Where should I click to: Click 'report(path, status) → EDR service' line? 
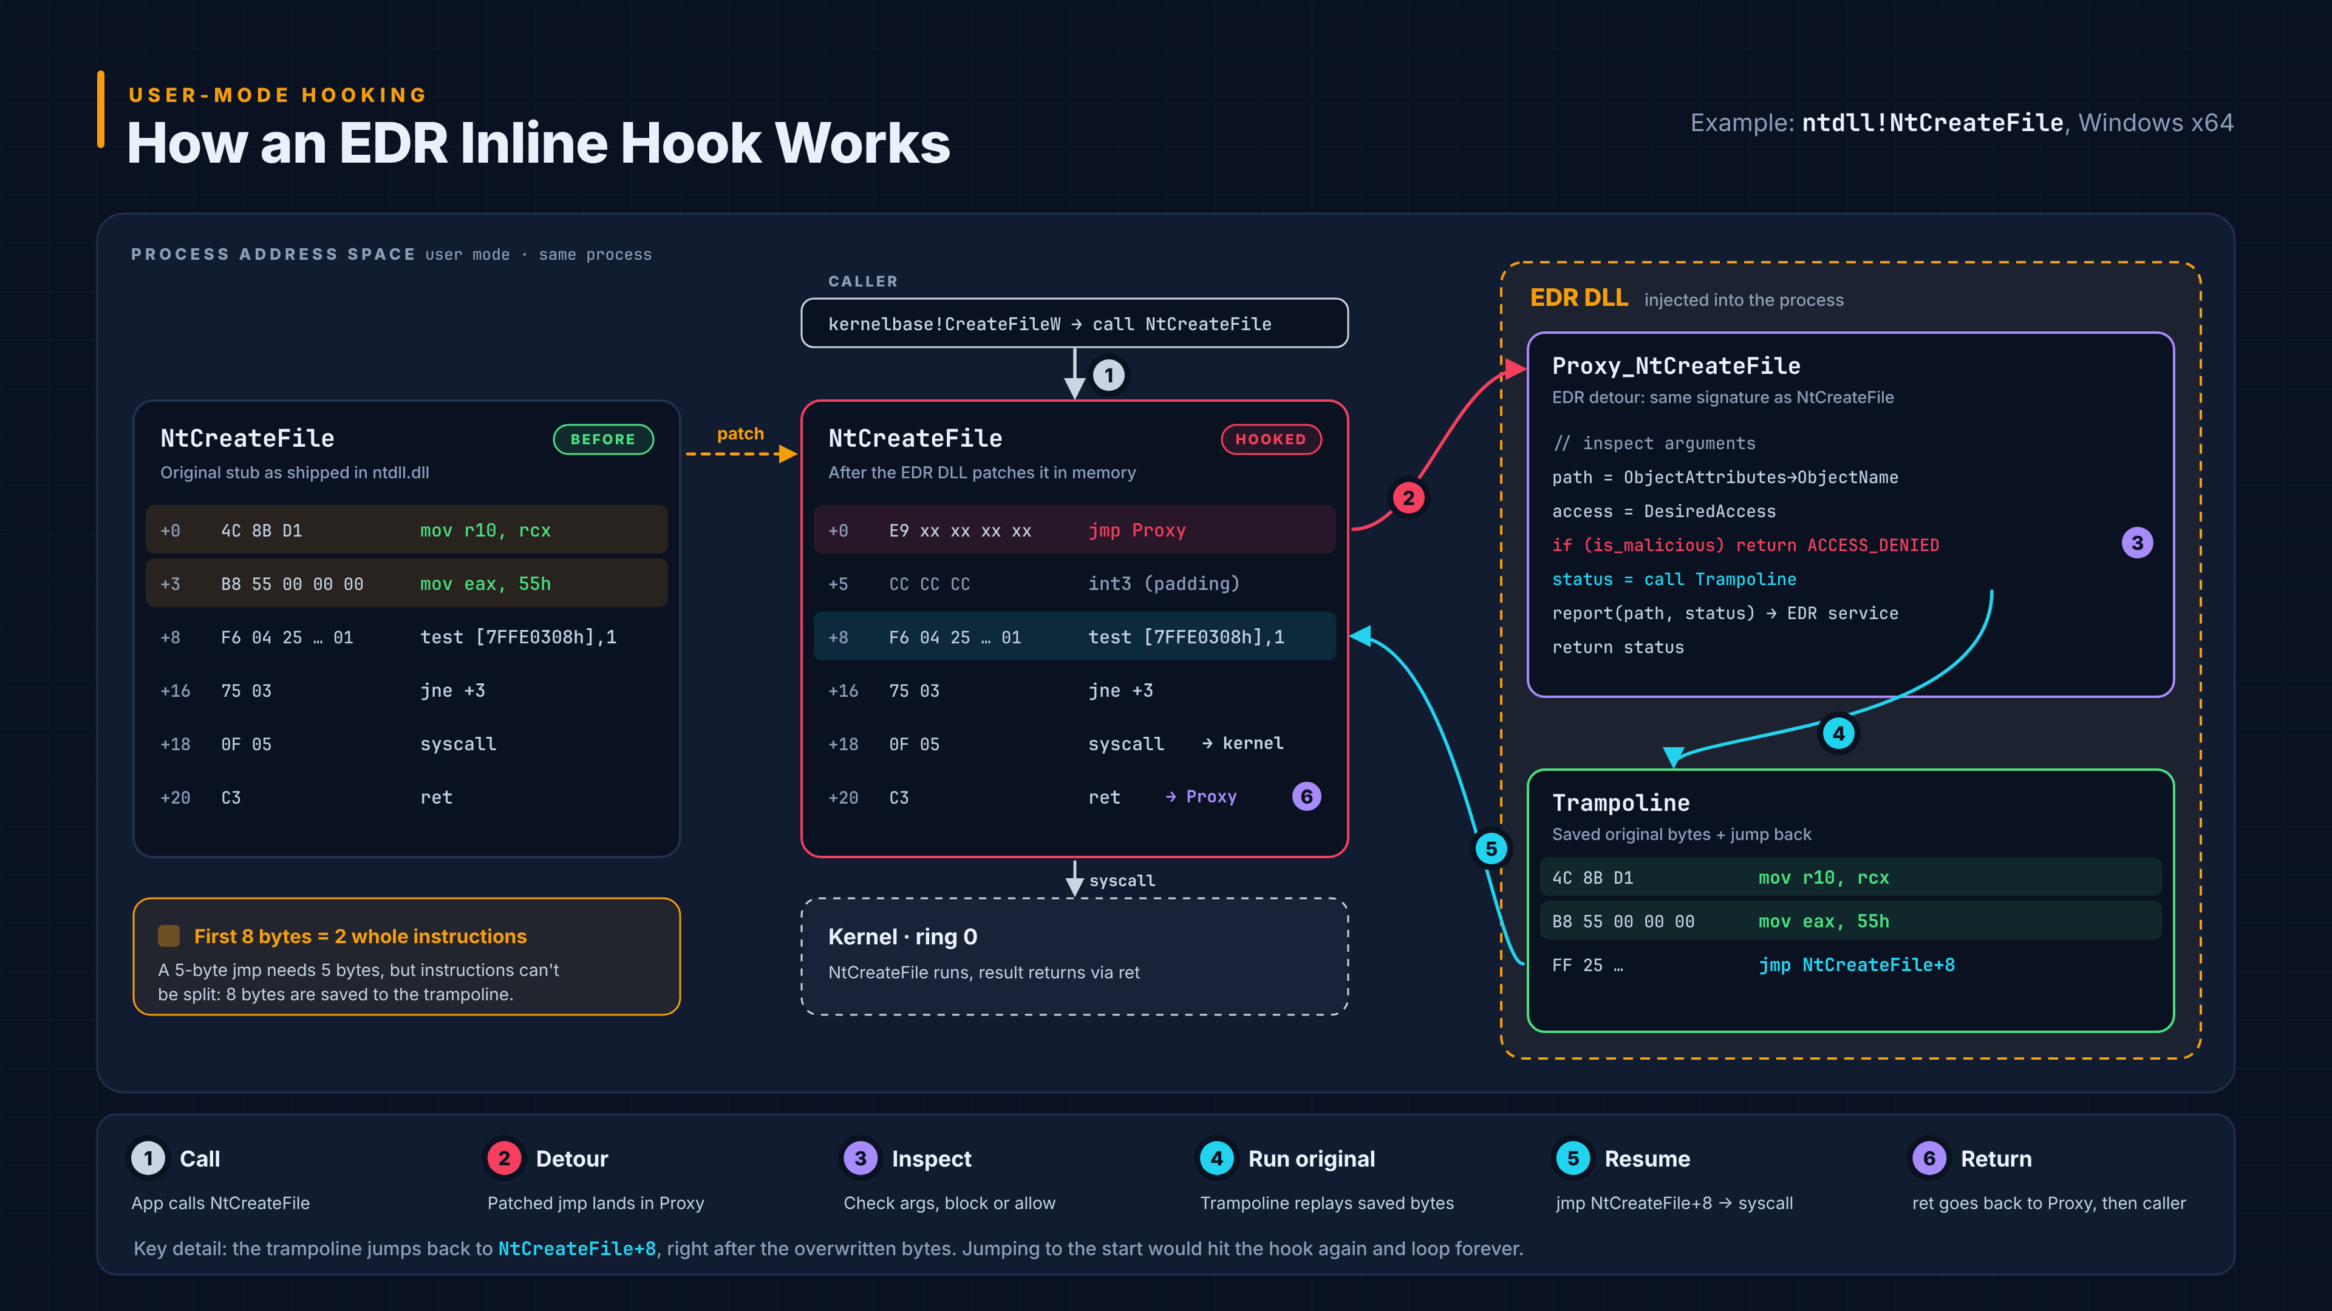(1725, 612)
